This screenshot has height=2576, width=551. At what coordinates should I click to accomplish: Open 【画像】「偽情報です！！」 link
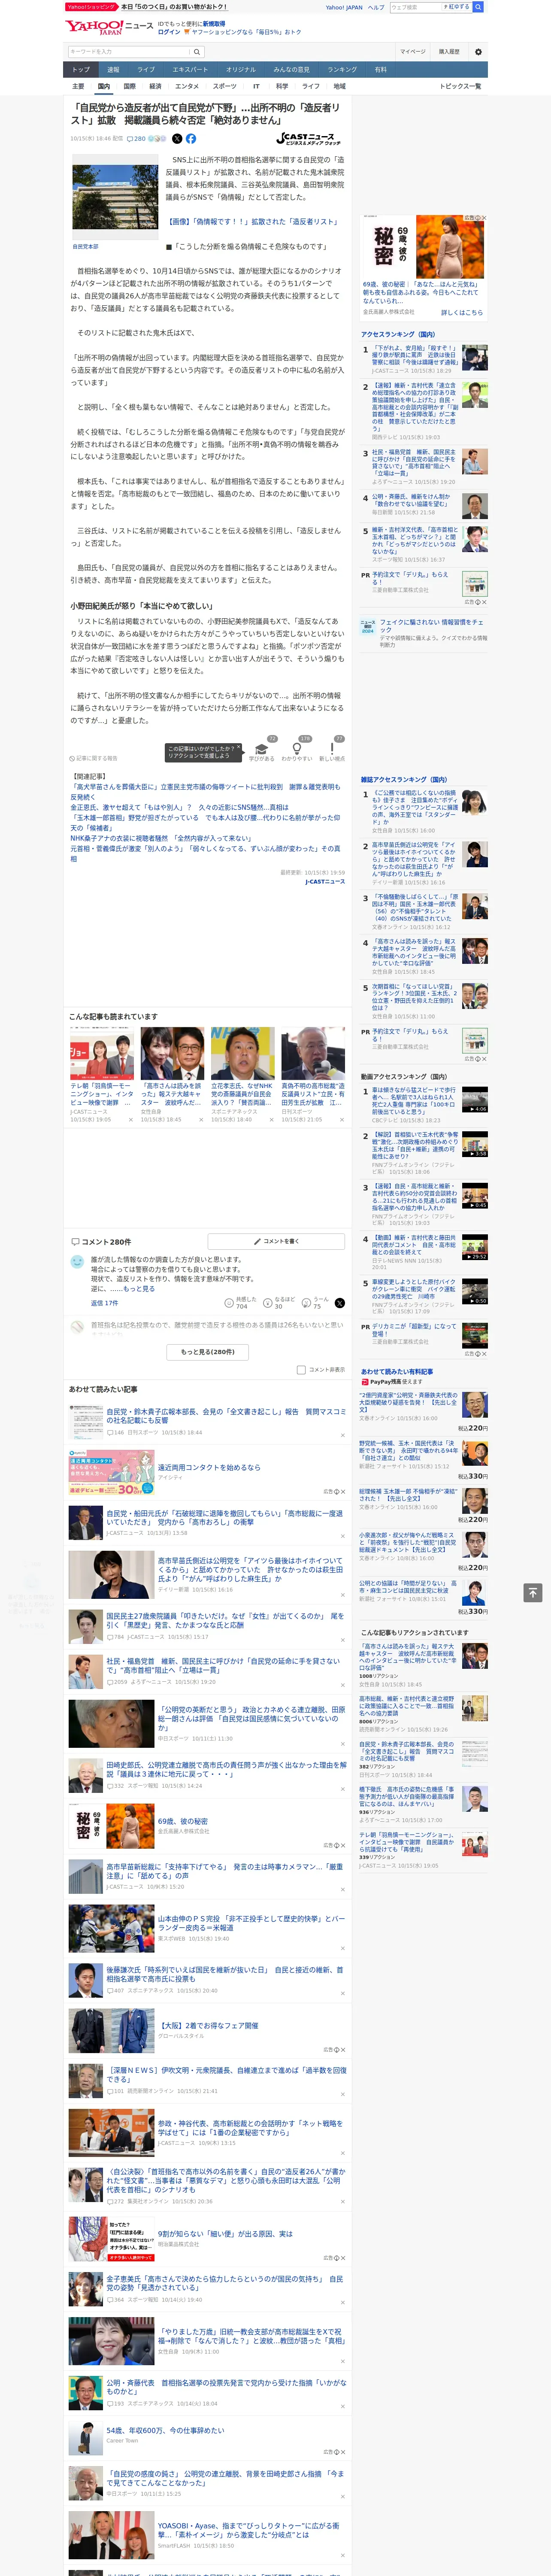252,222
